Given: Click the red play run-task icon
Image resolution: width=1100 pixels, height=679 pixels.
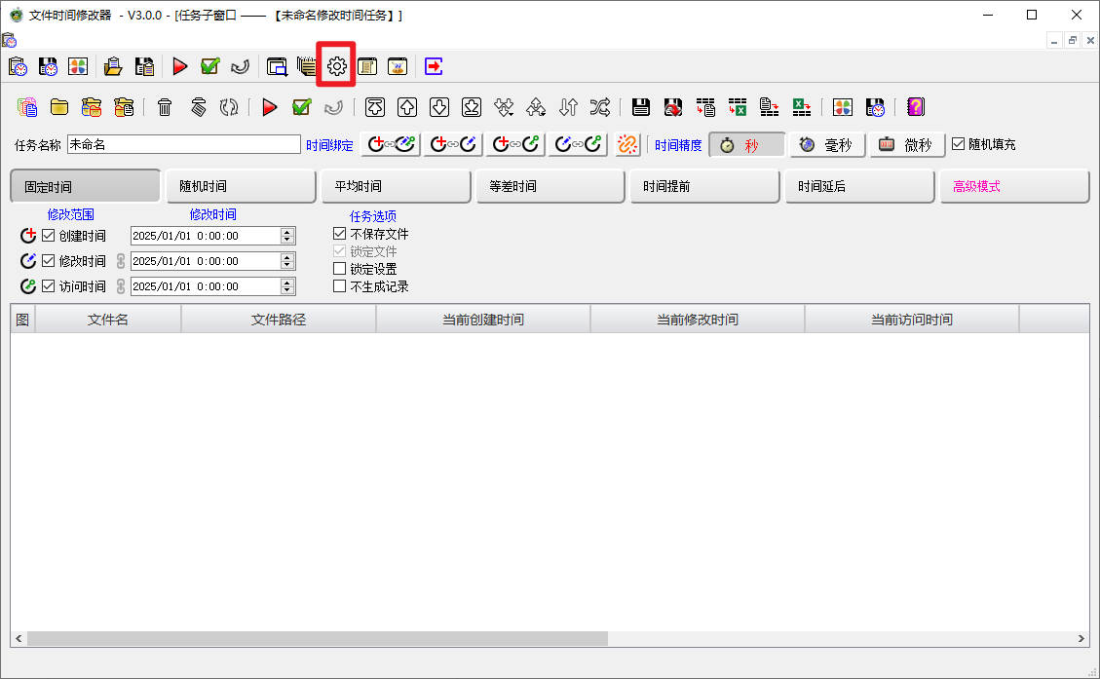Looking at the screenshot, I should pos(270,107).
